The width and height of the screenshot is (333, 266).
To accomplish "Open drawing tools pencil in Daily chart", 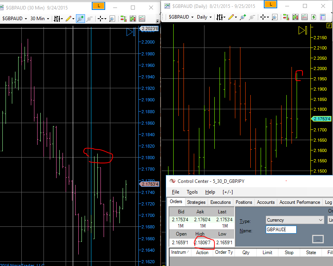I will coord(233,17).
